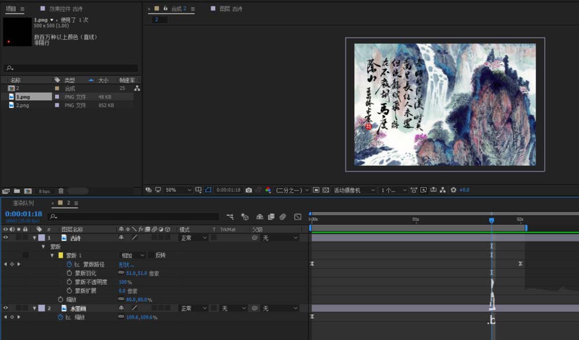579x340 pixels.
Task: Click the stopwatch for 蒙版羽化 property
Action: tap(69, 273)
